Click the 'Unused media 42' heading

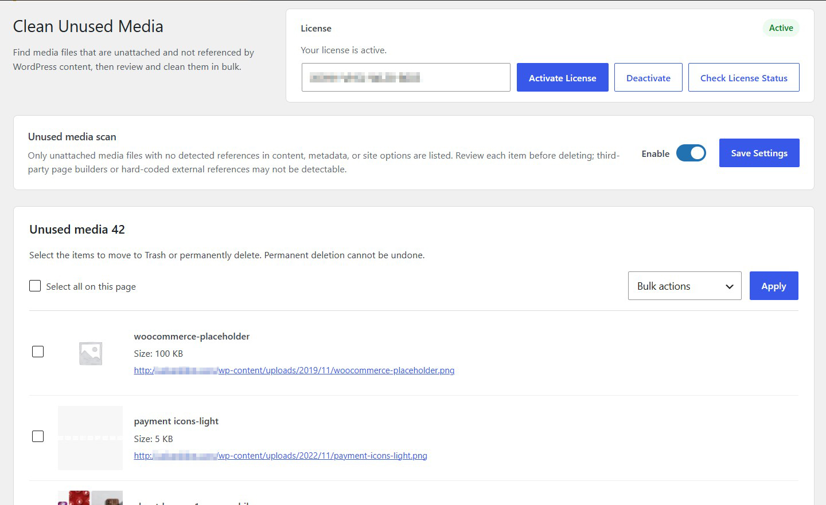tap(77, 230)
